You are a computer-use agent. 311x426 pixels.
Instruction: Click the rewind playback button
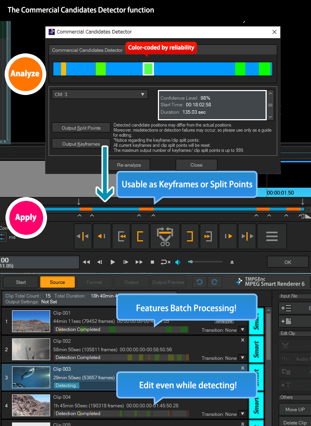coord(86,262)
